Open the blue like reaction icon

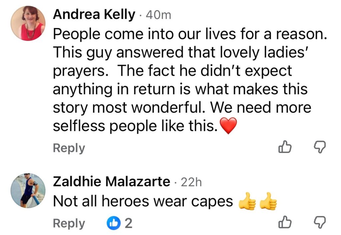[113, 223]
